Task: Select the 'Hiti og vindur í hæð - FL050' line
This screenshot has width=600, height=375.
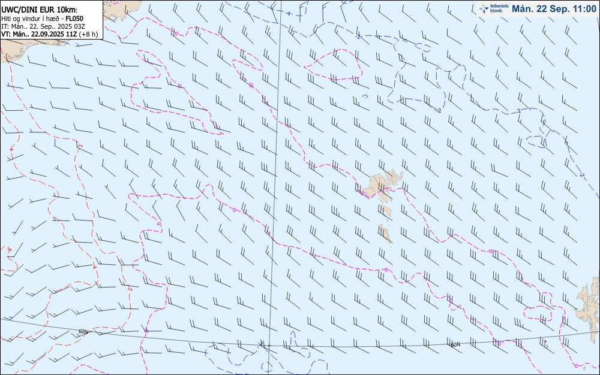Action: click(42, 19)
